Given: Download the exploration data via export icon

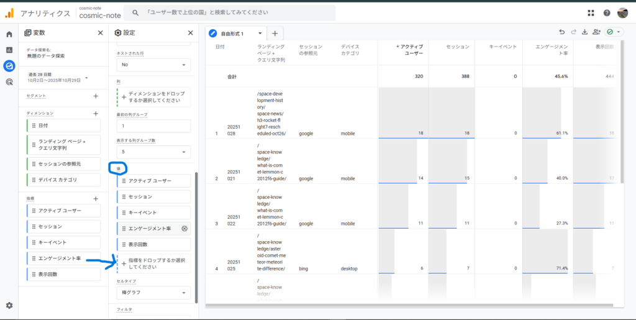Looking at the screenshot, I should tap(584, 32).
